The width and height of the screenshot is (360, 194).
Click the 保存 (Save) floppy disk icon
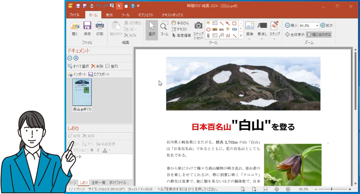[x=87, y=26]
